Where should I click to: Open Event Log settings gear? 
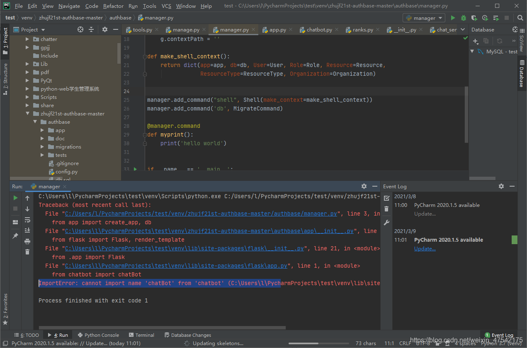tap(501, 186)
